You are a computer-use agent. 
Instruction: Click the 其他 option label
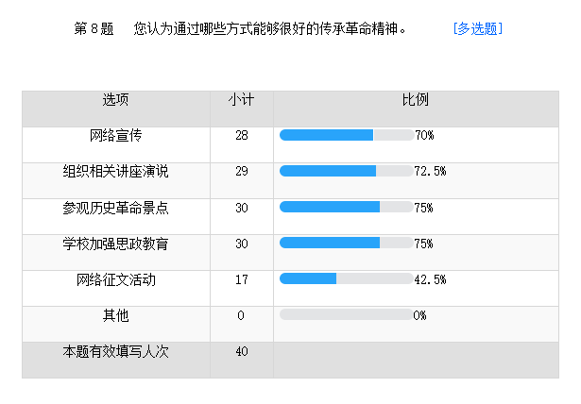pyautogui.click(x=116, y=315)
